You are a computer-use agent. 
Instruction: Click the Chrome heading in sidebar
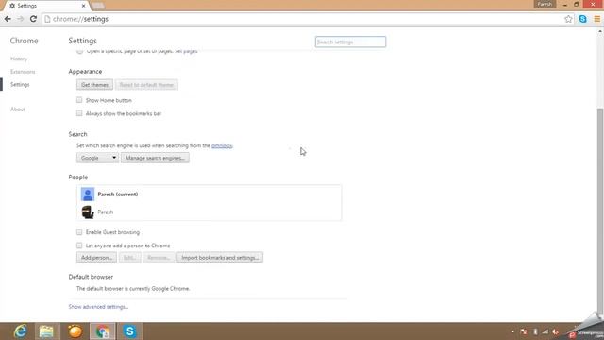click(24, 41)
